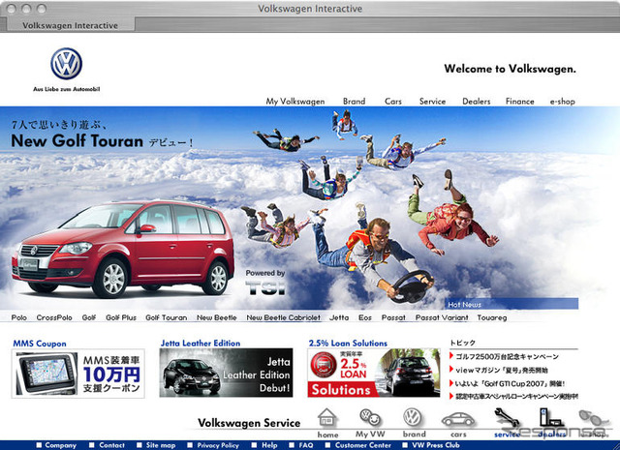Click the Jetta Leather Edition heading
Viewport: 620px width, 450px height.
(201, 343)
